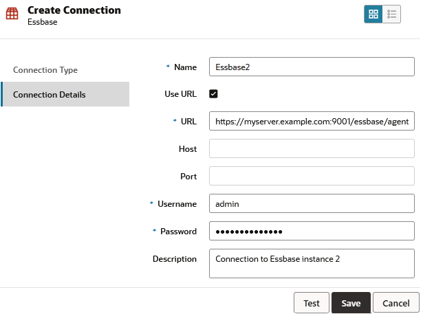
Task: Save the Essbase2 connection
Action: (351, 303)
